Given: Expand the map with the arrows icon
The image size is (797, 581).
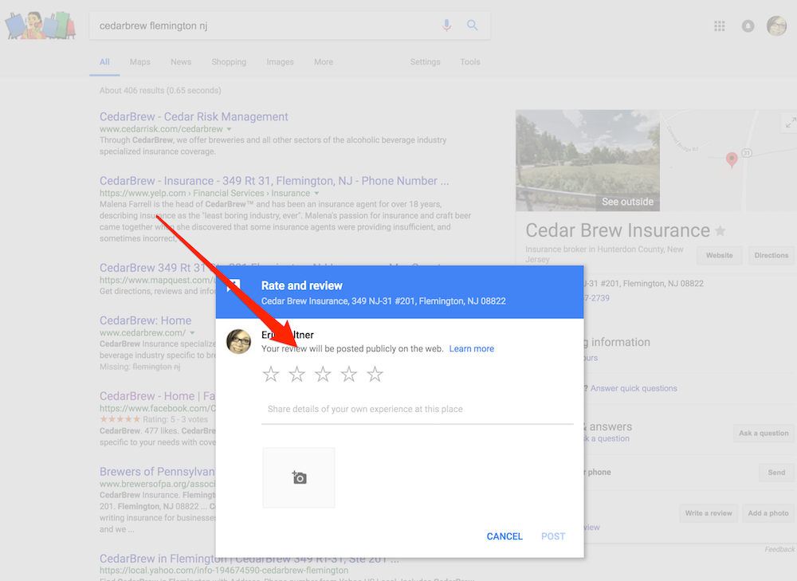Looking at the screenshot, I should point(790,123).
